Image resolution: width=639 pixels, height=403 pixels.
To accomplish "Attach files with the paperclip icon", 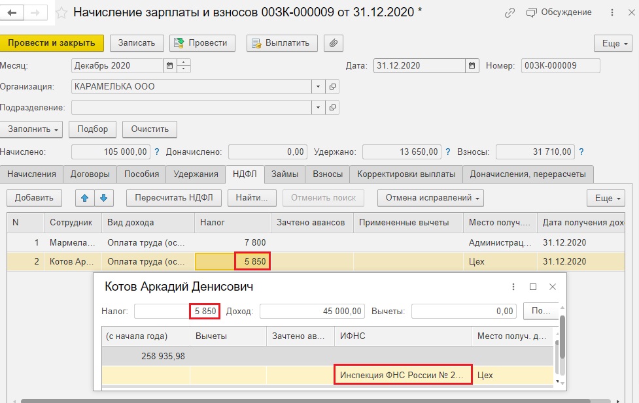I will [x=334, y=43].
